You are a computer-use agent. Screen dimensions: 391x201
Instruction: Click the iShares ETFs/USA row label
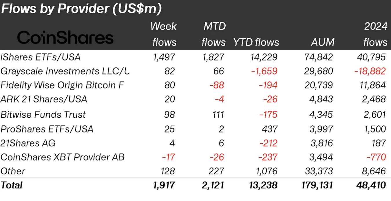(41, 57)
